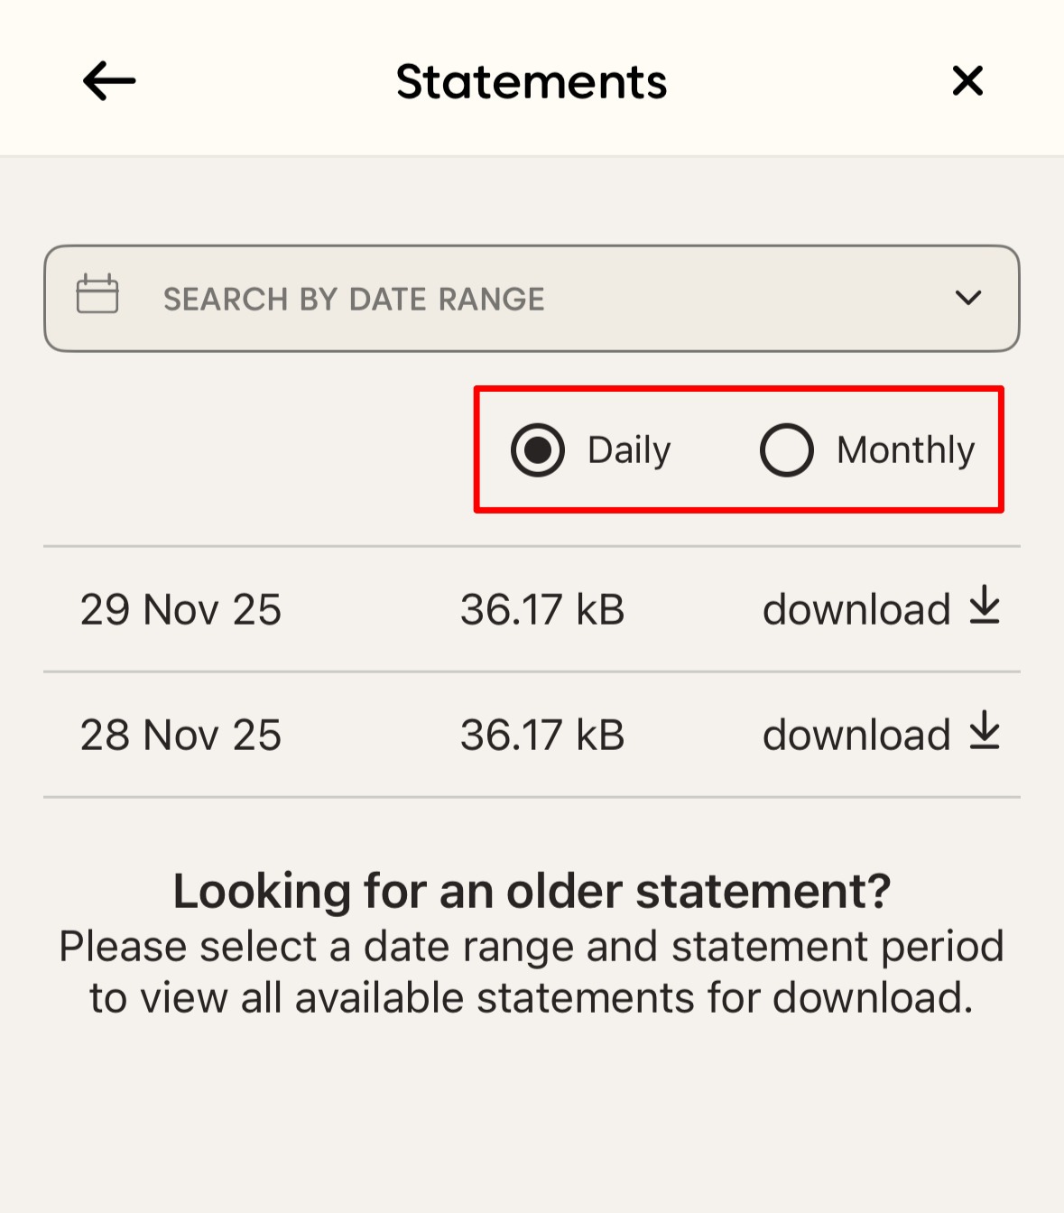
Task: Tap the calendar icon in date search
Action: coord(97,294)
